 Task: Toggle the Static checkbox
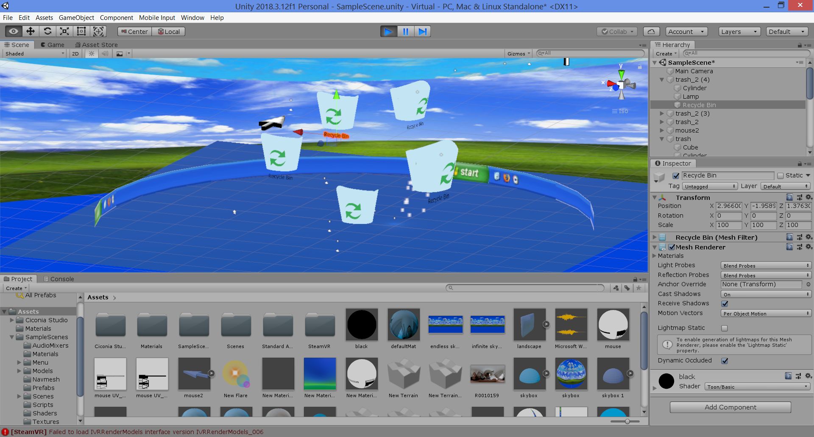tap(781, 176)
